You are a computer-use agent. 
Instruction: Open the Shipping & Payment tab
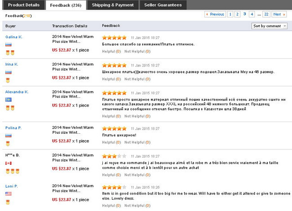tap(113, 5)
